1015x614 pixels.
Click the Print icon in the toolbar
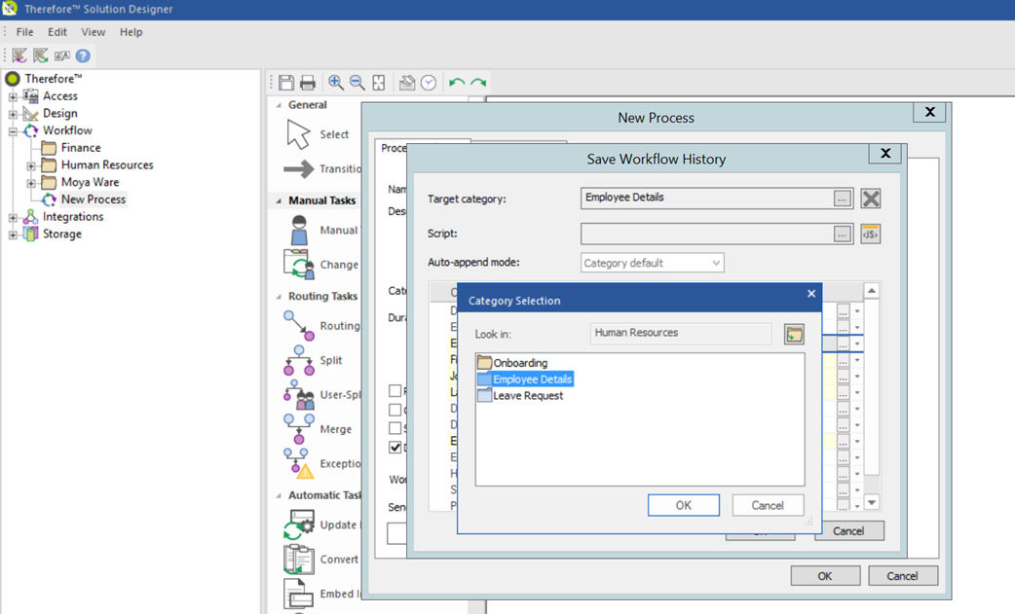pyautogui.click(x=308, y=83)
